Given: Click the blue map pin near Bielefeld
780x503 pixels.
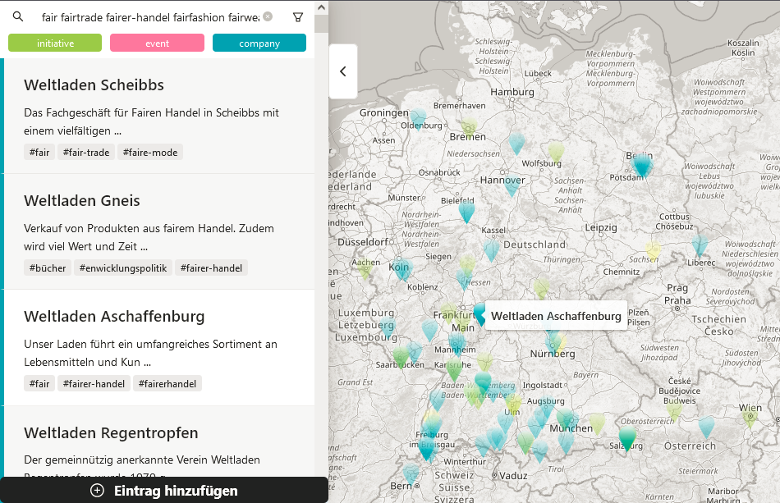Looking at the screenshot, I should pyautogui.click(x=466, y=210).
